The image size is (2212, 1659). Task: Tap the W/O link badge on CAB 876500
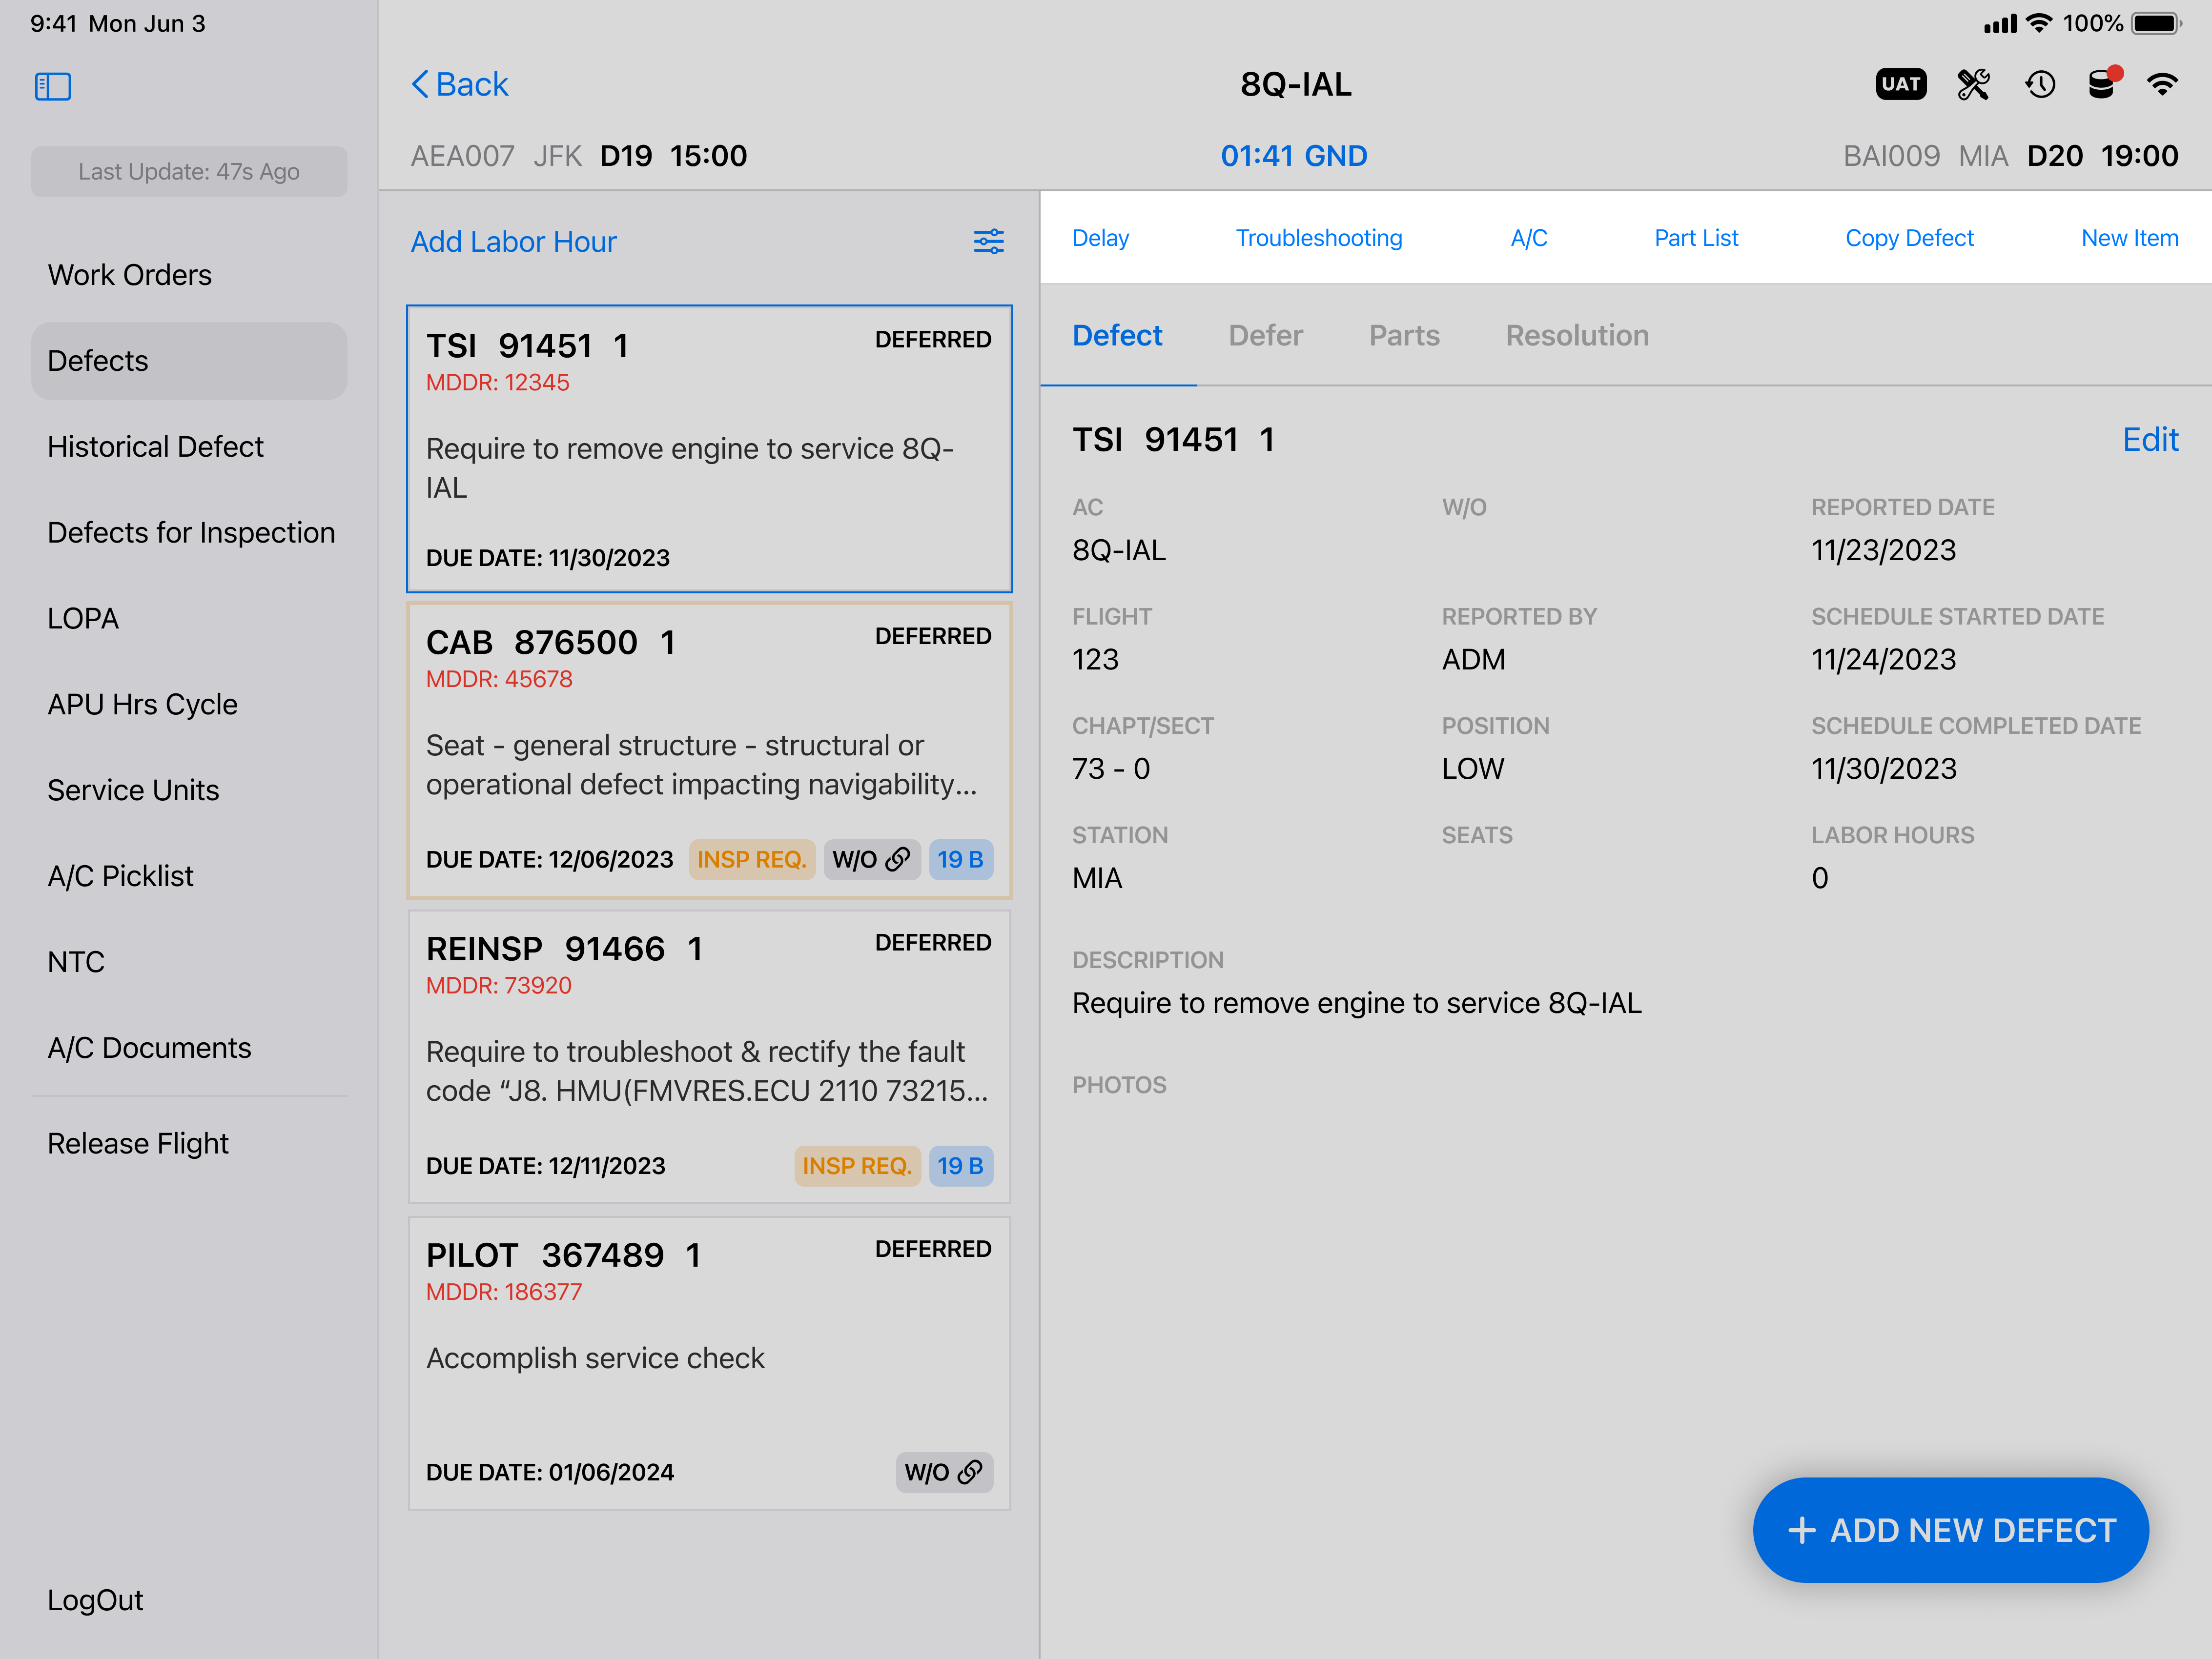(x=870, y=859)
